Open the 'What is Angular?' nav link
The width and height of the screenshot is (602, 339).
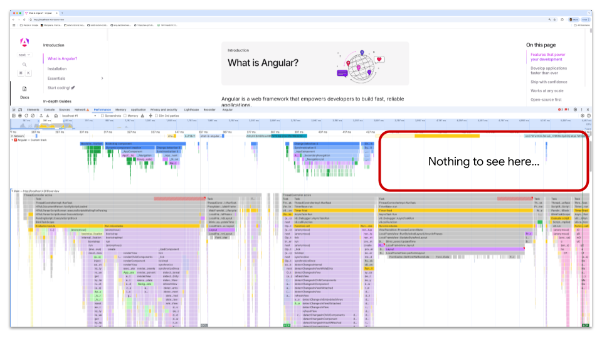(x=62, y=58)
